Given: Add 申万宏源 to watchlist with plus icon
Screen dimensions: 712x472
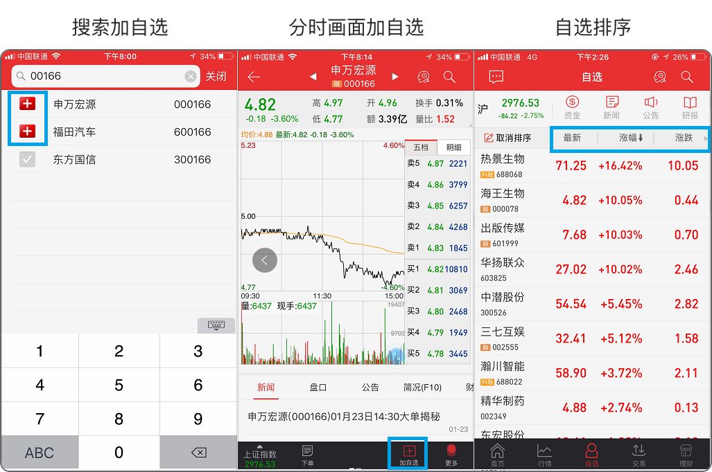Looking at the screenshot, I should [27, 104].
